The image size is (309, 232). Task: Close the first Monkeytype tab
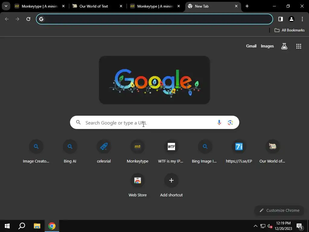[x=63, y=6]
